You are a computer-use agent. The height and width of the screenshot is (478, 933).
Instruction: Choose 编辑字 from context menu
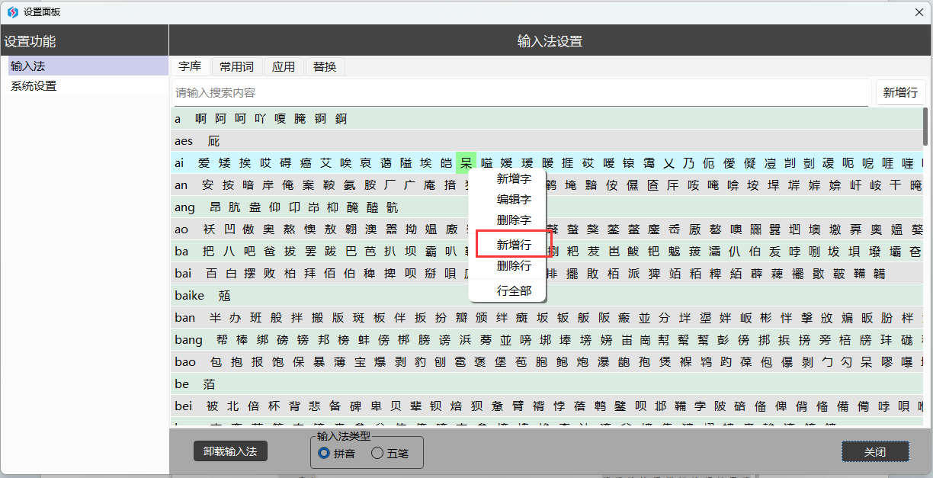(x=514, y=200)
